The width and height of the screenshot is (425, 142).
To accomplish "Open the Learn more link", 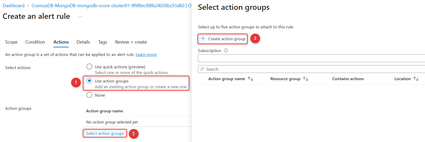I will coord(146,55).
